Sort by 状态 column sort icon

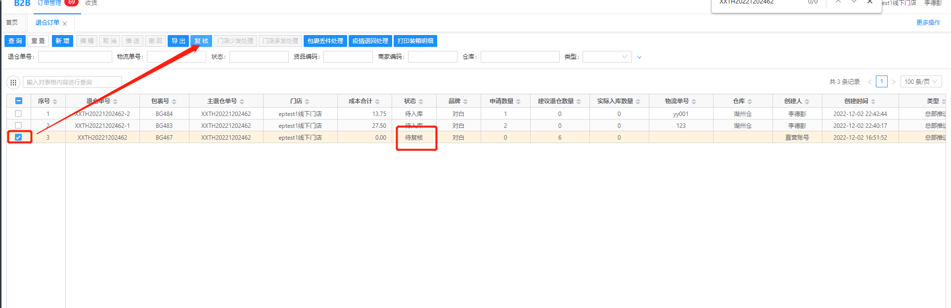pyautogui.click(x=421, y=102)
